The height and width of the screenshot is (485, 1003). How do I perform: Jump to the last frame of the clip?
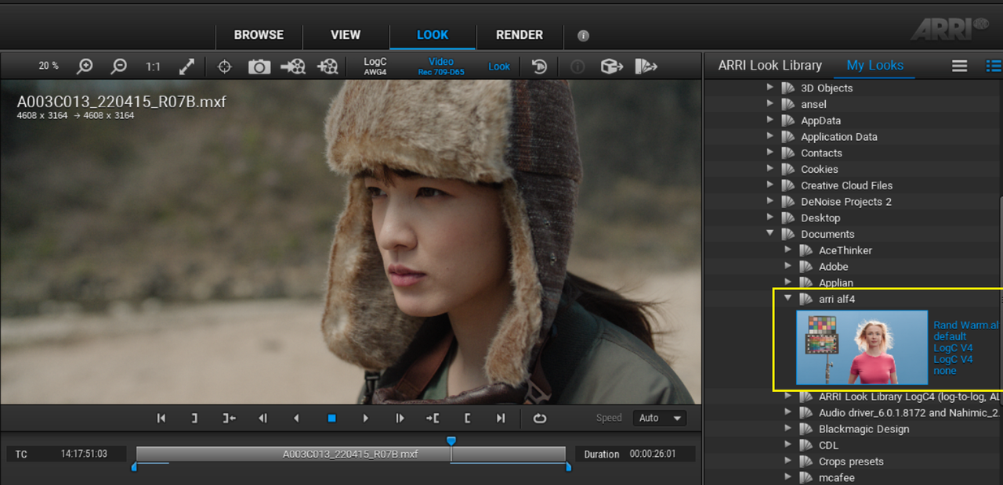coord(501,419)
